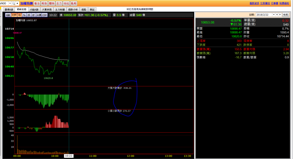Click the 委賣張 167.3 value
The image size is (293, 159).
(238, 53)
